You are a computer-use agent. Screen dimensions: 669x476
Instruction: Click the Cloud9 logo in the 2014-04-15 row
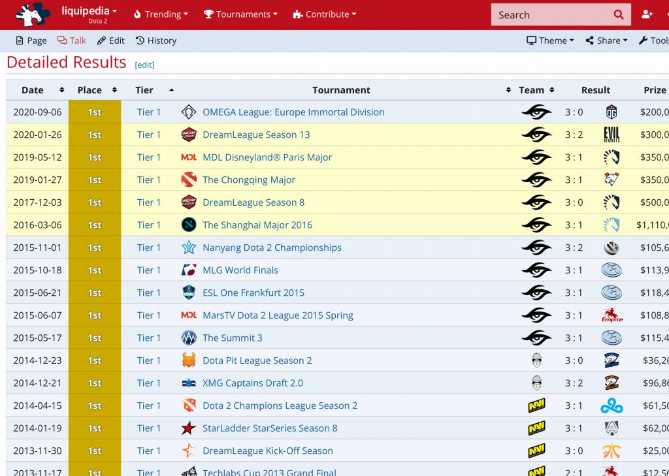pos(612,406)
